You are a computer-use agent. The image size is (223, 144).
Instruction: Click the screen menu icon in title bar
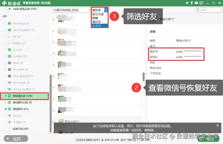tap(201, 3)
